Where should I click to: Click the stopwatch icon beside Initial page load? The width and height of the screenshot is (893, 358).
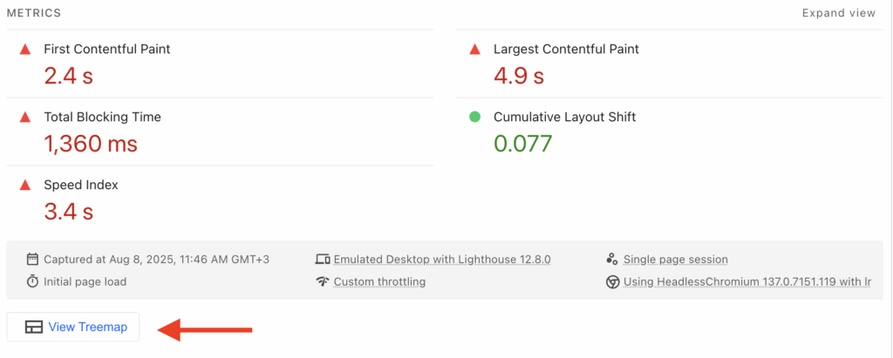[x=32, y=281]
